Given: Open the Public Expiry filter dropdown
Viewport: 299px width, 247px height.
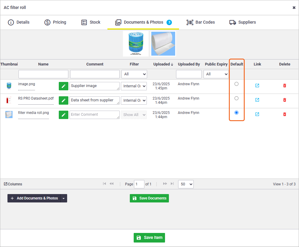Looking at the screenshot, I should pos(216,74).
